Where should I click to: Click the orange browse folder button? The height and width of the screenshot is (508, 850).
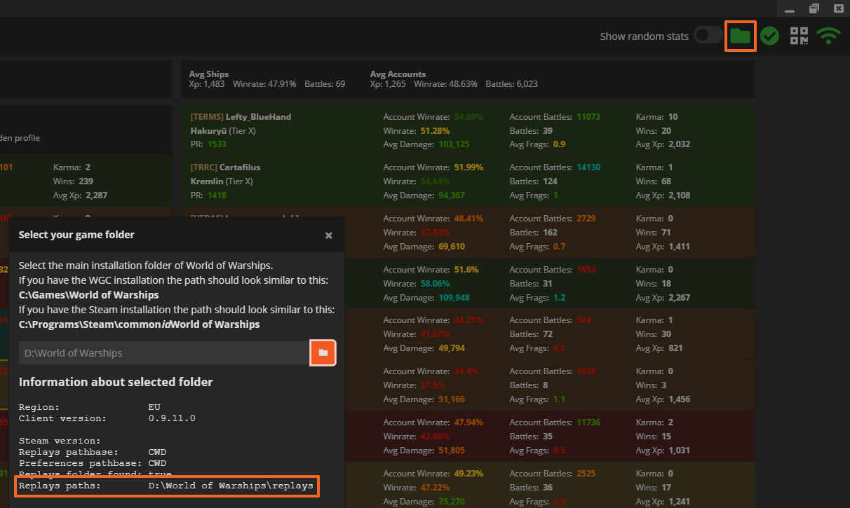pos(323,352)
